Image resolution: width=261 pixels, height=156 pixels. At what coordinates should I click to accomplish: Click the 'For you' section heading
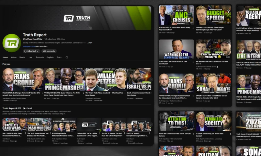6,64
